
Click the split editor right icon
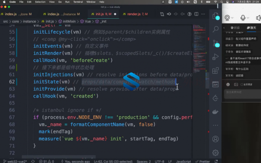(x=197, y=14)
